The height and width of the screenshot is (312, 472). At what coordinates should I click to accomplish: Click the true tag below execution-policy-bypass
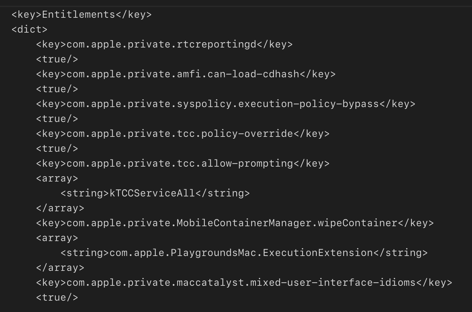(57, 119)
